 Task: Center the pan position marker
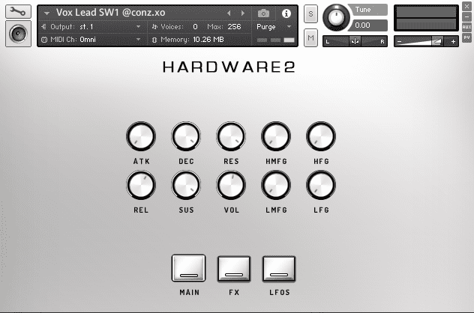coord(355,41)
